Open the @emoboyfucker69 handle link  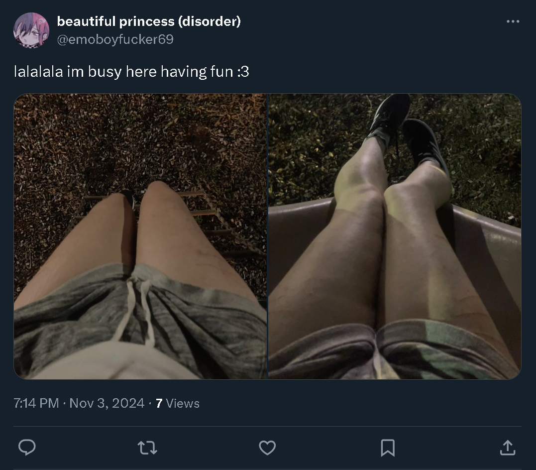coord(115,39)
